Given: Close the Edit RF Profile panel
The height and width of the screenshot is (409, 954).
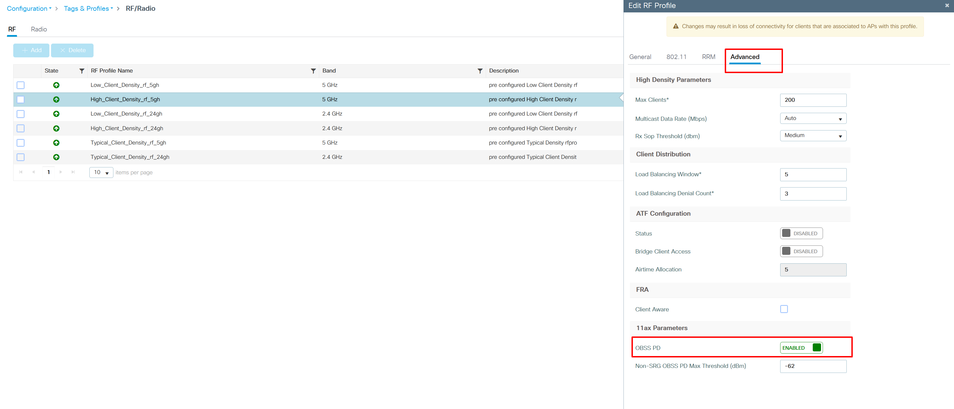Looking at the screenshot, I should (x=947, y=6).
